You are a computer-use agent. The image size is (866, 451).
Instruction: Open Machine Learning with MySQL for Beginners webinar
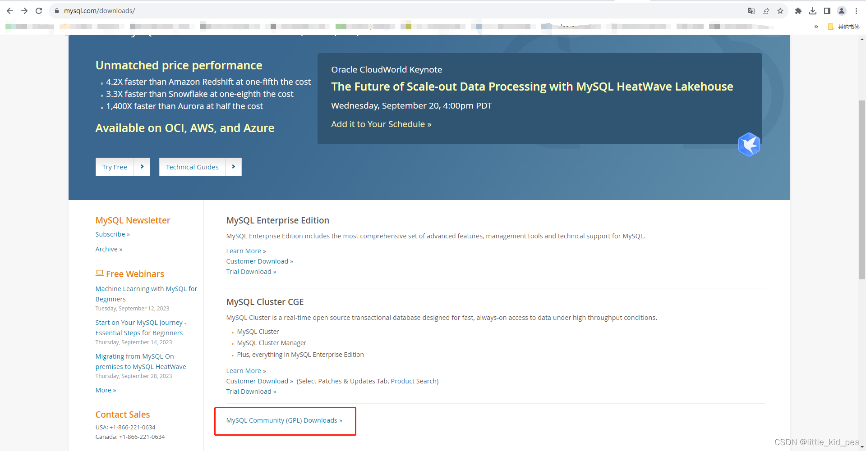pos(146,294)
